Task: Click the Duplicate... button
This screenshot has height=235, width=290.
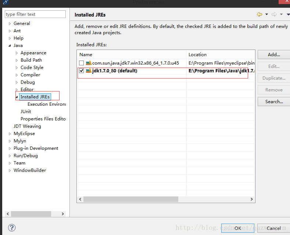Action: pos(274,78)
